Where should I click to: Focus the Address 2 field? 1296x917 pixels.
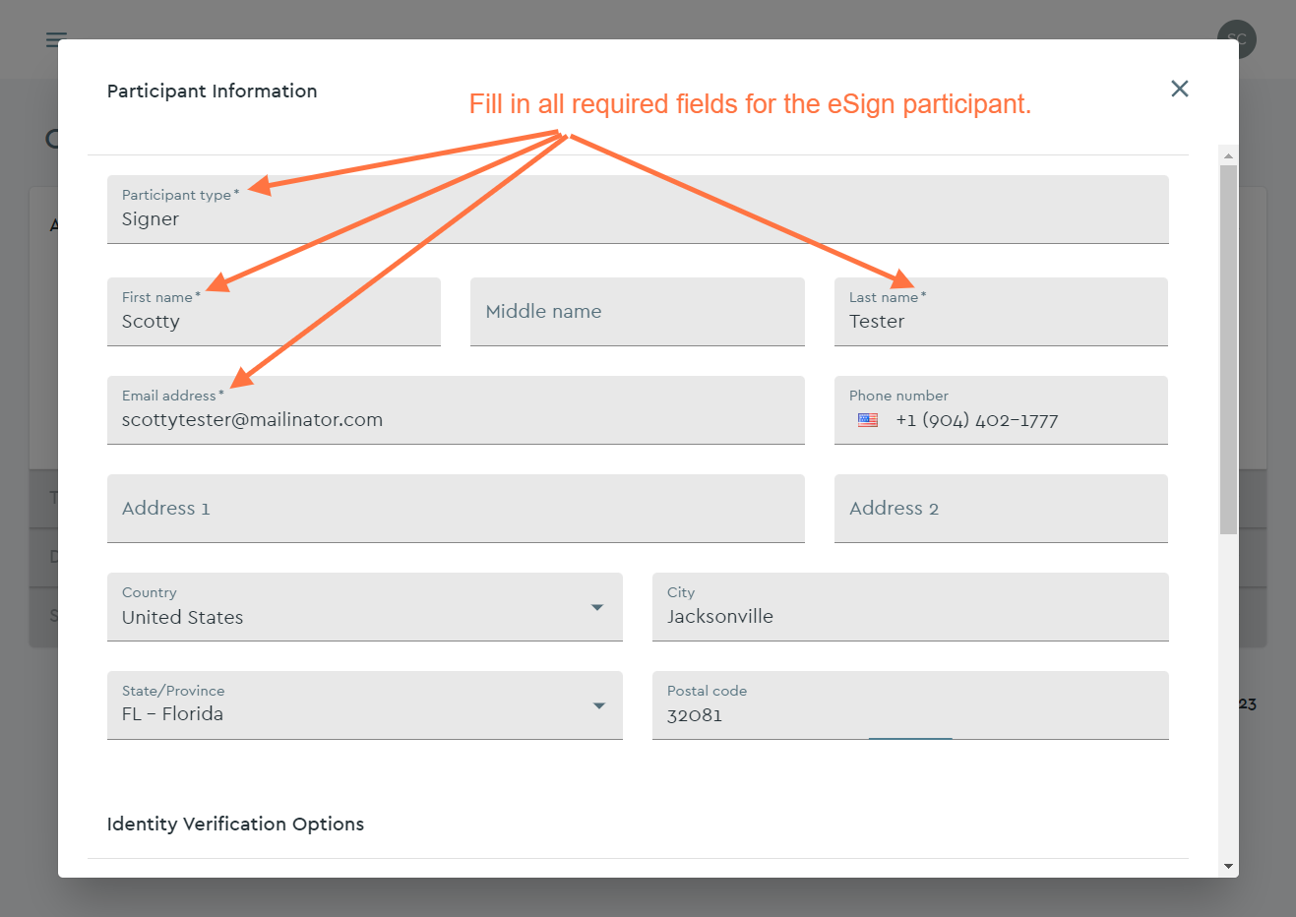1001,509
